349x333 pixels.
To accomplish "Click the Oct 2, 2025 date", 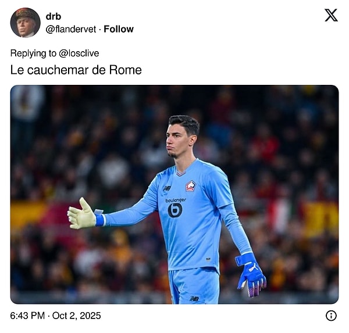I will click(77, 316).
